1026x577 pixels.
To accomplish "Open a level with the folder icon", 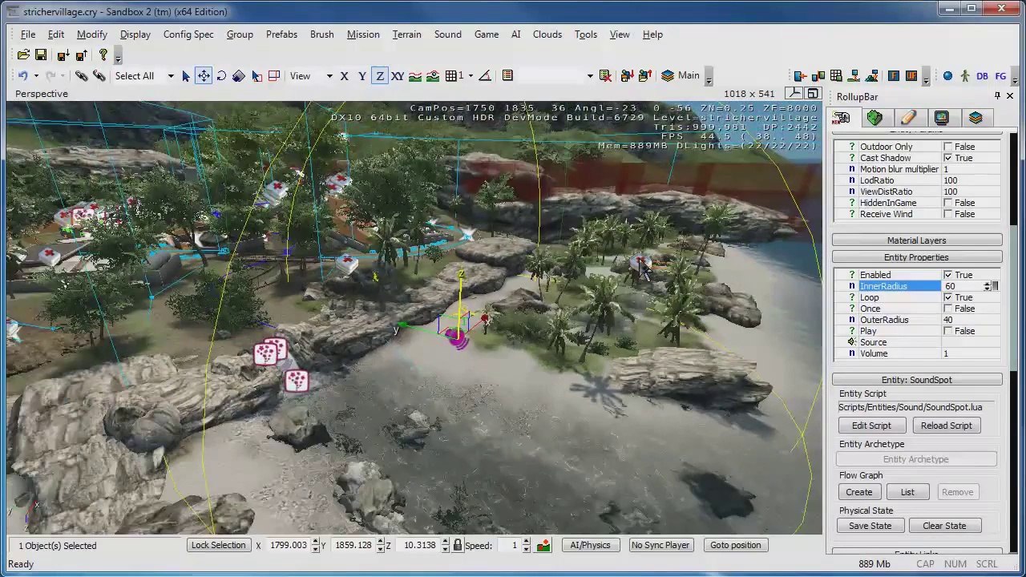I will point(23,55).
